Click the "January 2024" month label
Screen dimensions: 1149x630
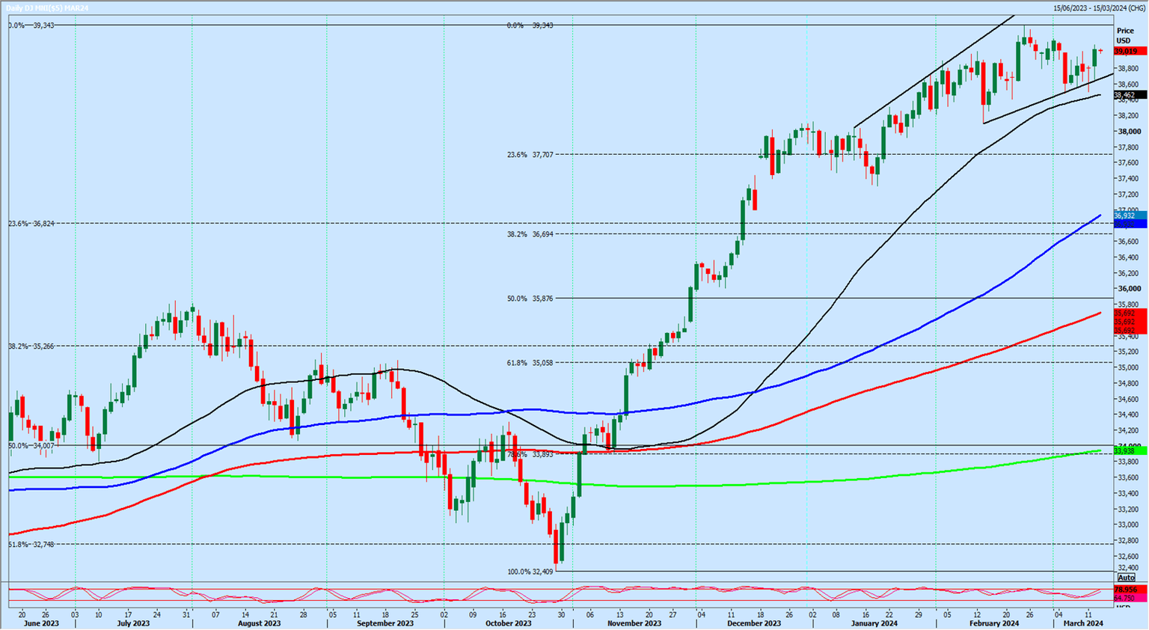click(874, 623)
